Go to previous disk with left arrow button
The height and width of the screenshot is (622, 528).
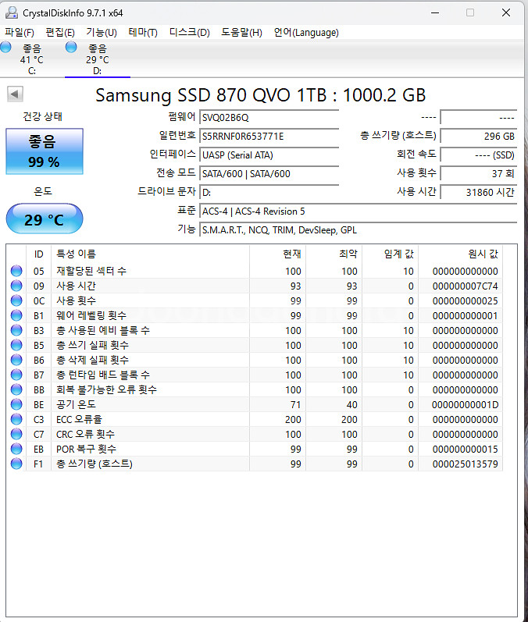(x=15, y=94)
